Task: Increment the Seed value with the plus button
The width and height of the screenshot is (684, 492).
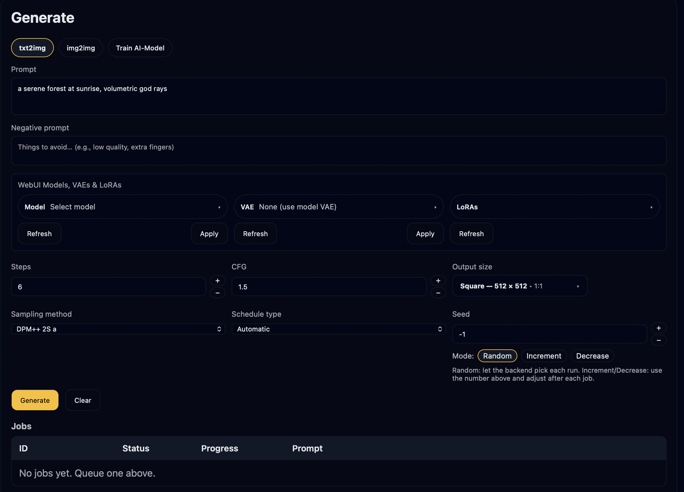Action: [x=659, y=327]
